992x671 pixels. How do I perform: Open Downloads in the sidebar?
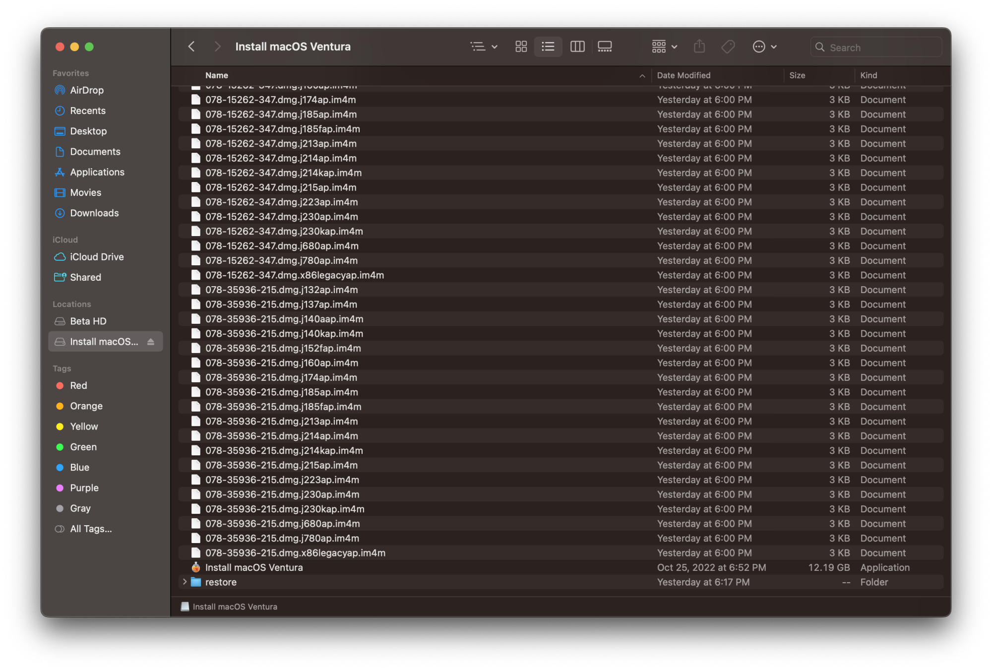pyautogui.click(x=105, y=213)
